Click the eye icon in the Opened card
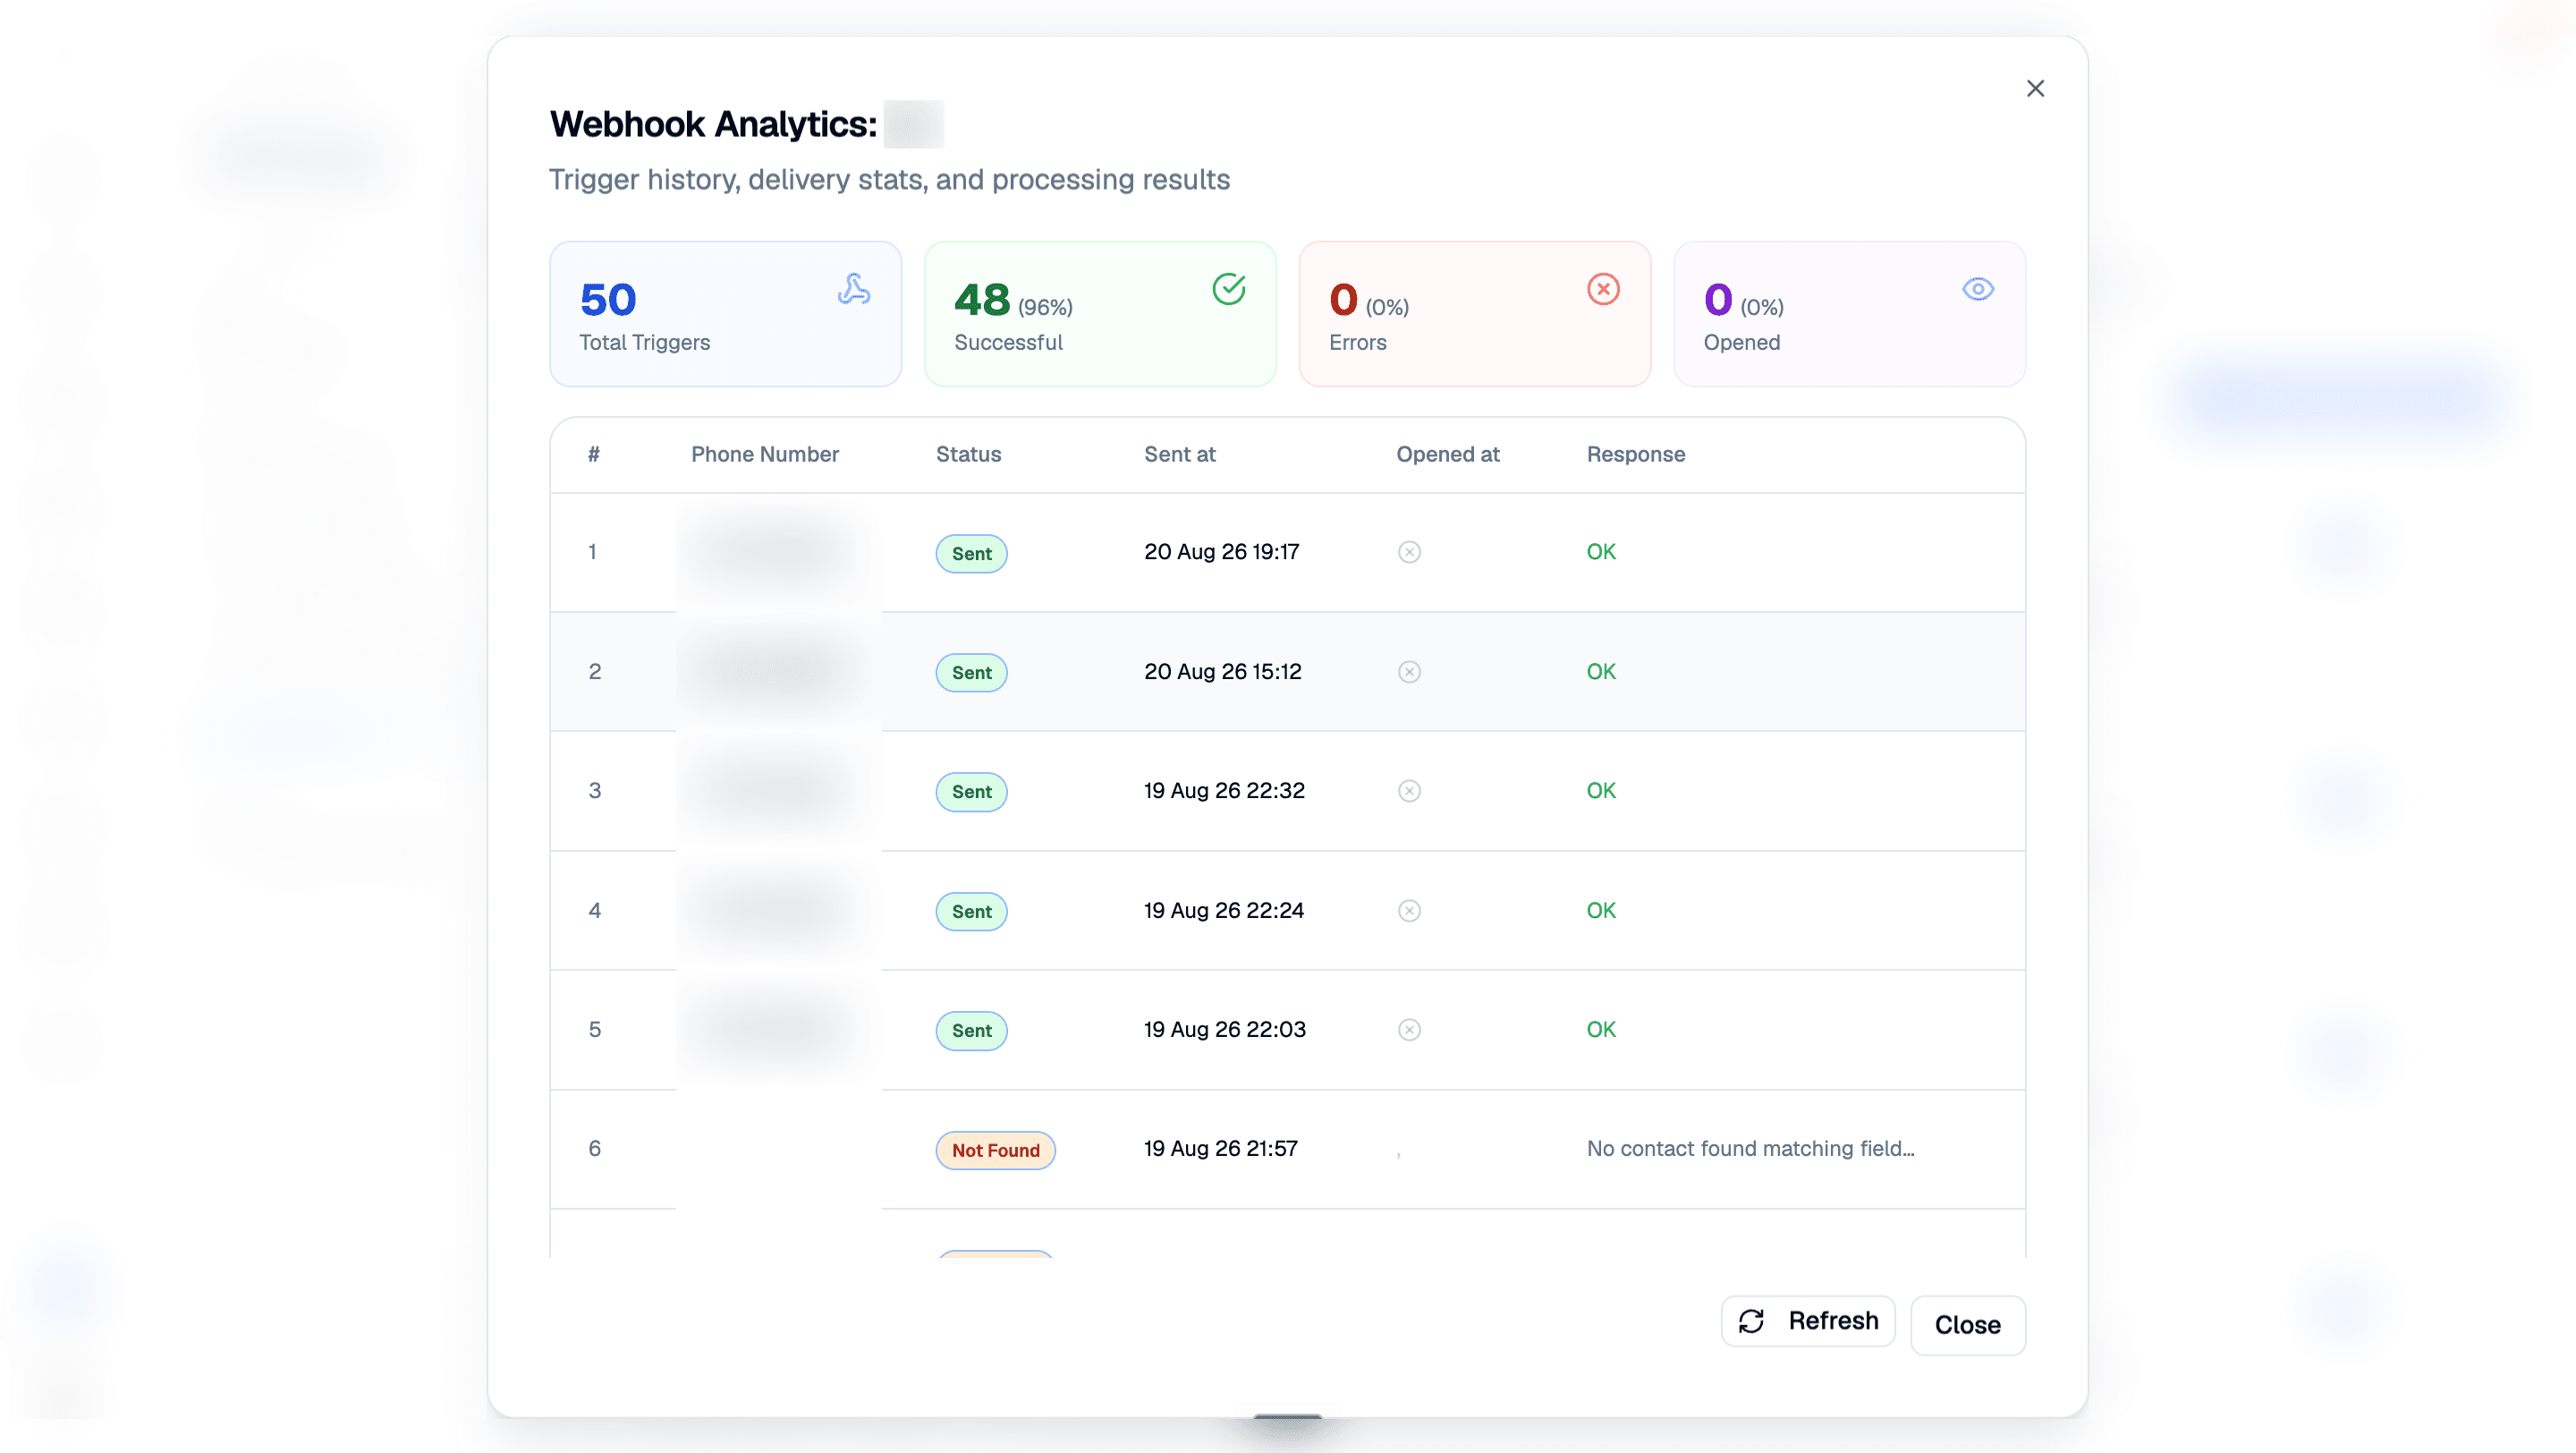This screenshot has width=2576, height=1453. pos(1978,289)
